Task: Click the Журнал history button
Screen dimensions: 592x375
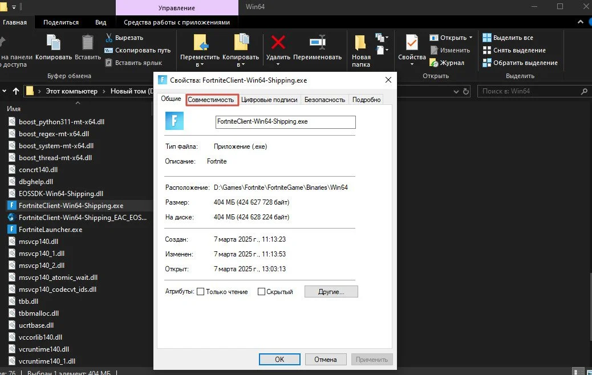Action: pos(447,63)
